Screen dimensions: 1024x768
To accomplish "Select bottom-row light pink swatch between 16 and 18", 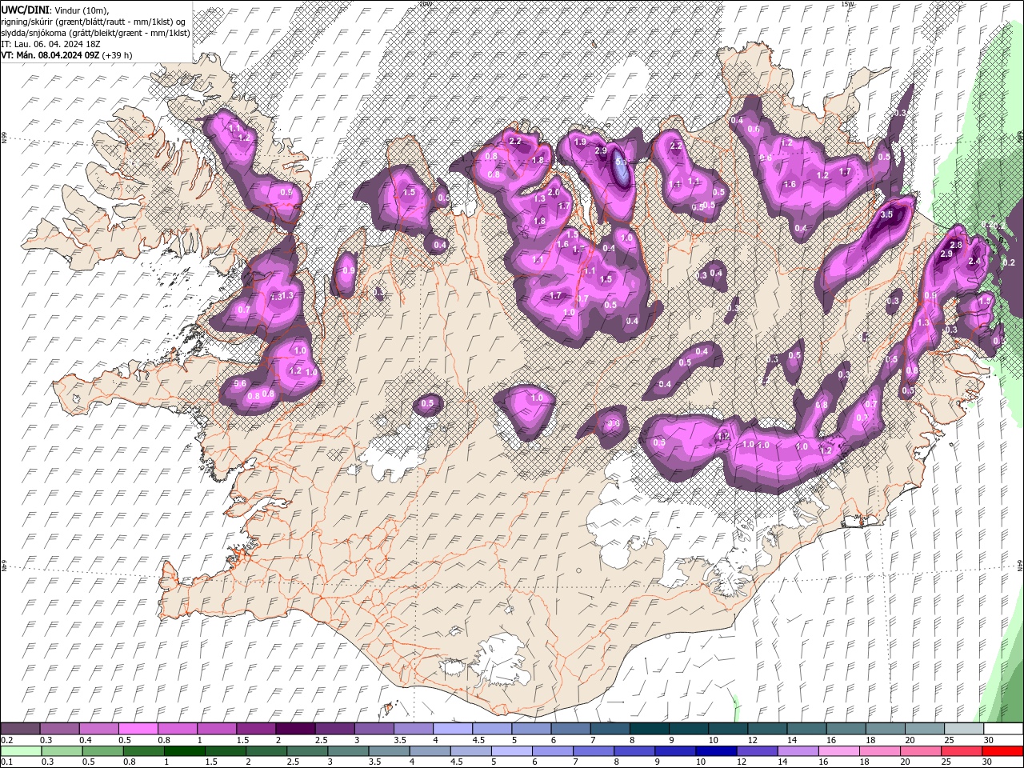I will click(x=838, y=751).
